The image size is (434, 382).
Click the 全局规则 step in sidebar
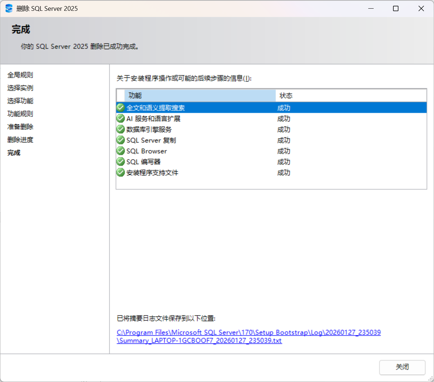point(20,75)
